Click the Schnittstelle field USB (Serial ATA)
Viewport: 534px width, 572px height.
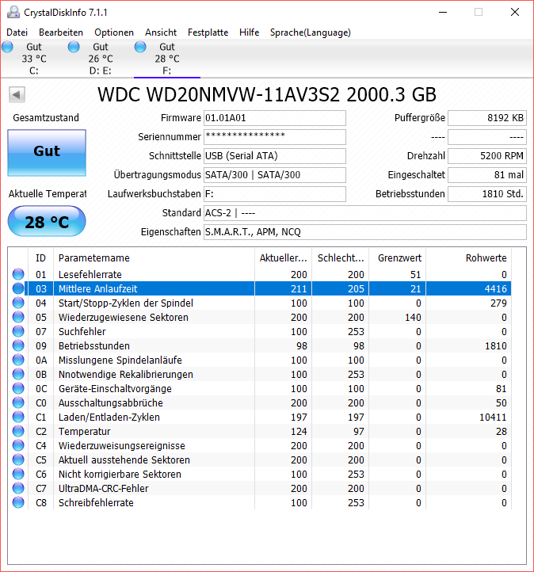275,156
